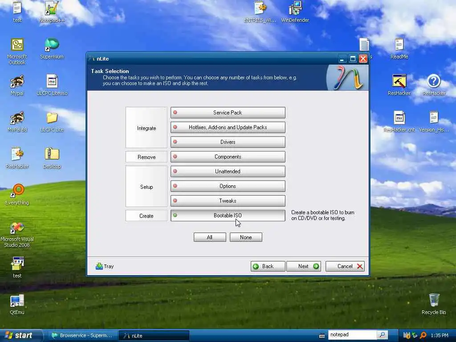456x342 pixels.
Task: Click the taskbar clock
Action: click(440, 335)
